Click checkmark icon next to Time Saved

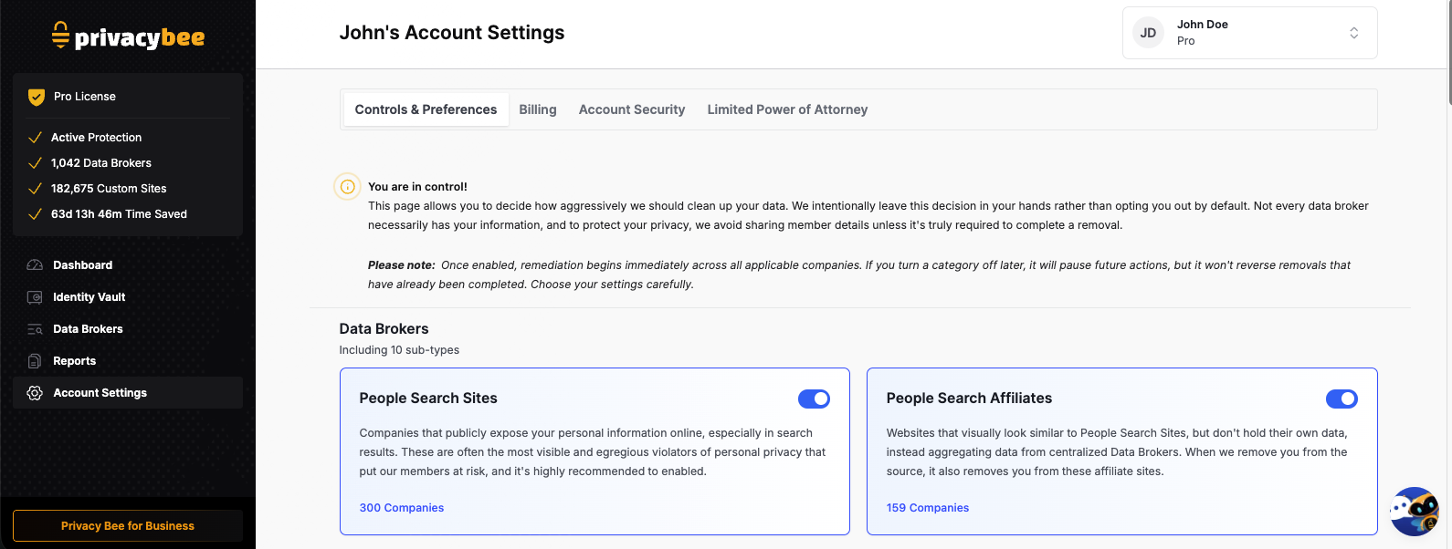36,214
